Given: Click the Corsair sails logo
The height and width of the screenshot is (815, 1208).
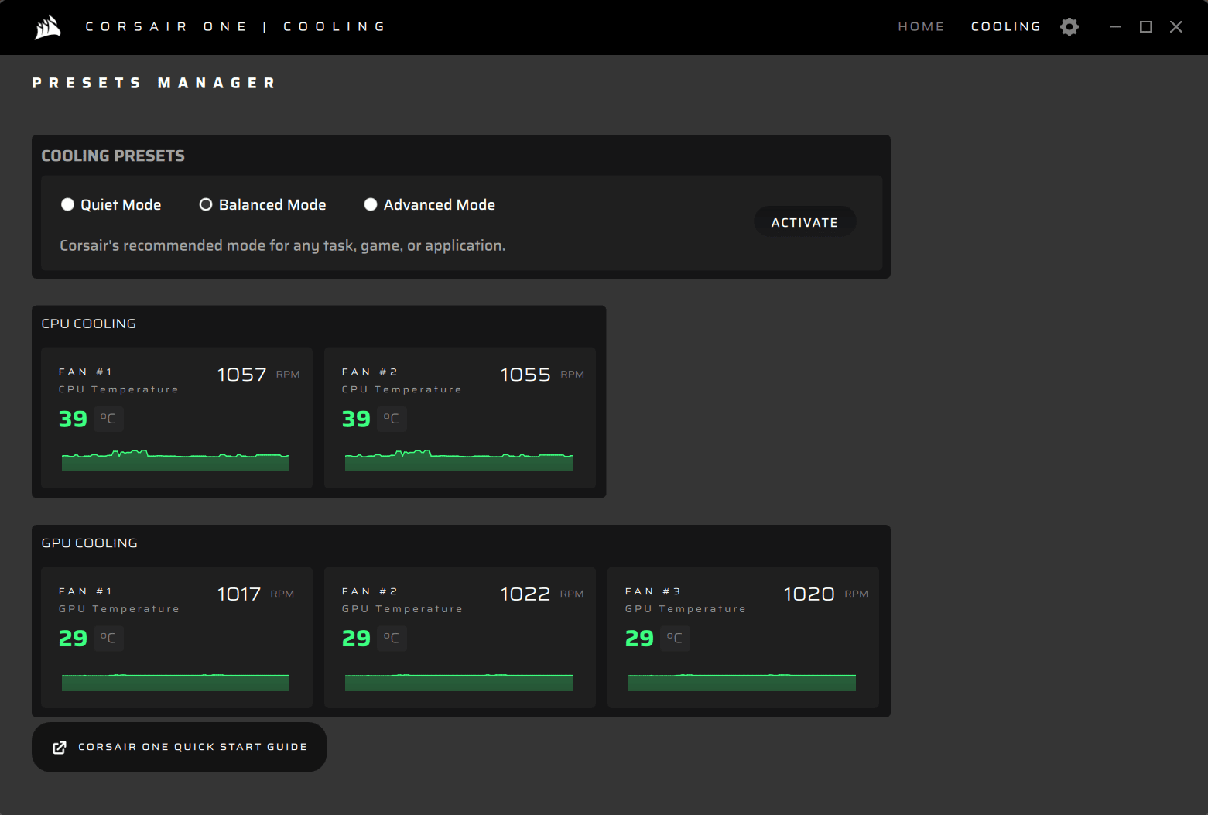Looking at the screenshot, I should click(48, 27).
